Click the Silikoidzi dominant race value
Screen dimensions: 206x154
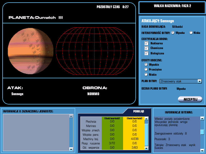coord(177,27)
